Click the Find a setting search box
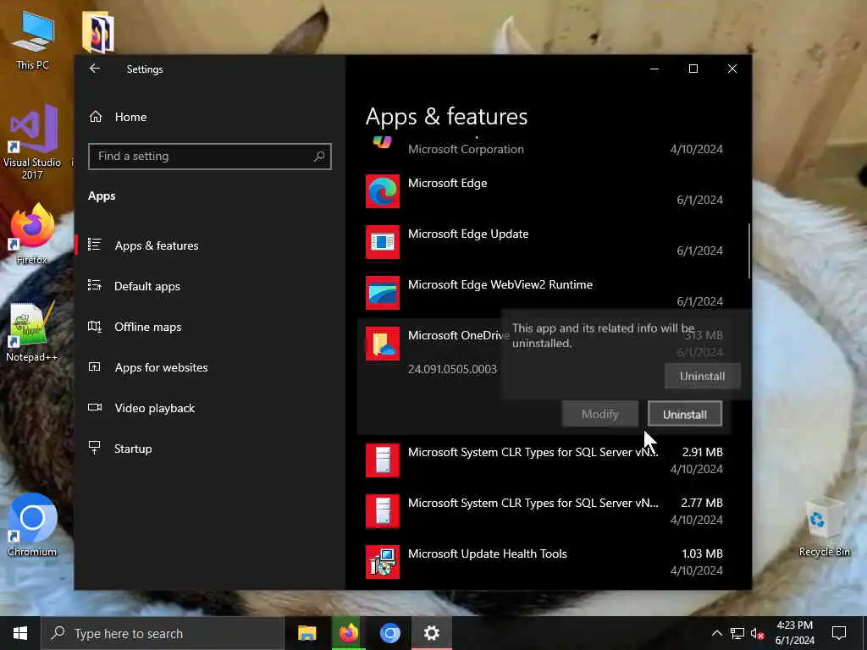Image resolution: width=867 pixels, height=650 pixels. pos(210,157)
